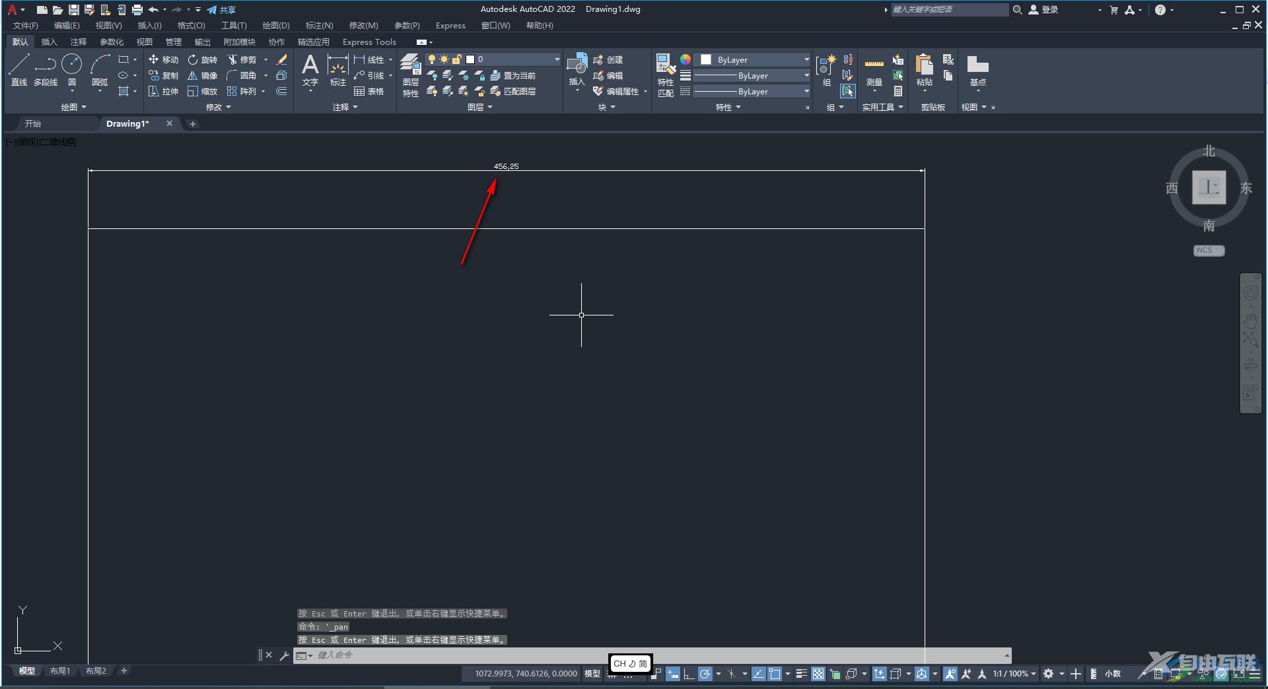Click the Rotate (旋转) tool
This screenshot has height=689, width=1268.
(202, 59)
